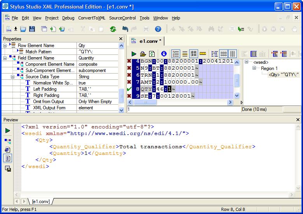Toggle the hex/binary data display button
The height and width of the screenshot is (214, 303).
click(x=193, y=54)
